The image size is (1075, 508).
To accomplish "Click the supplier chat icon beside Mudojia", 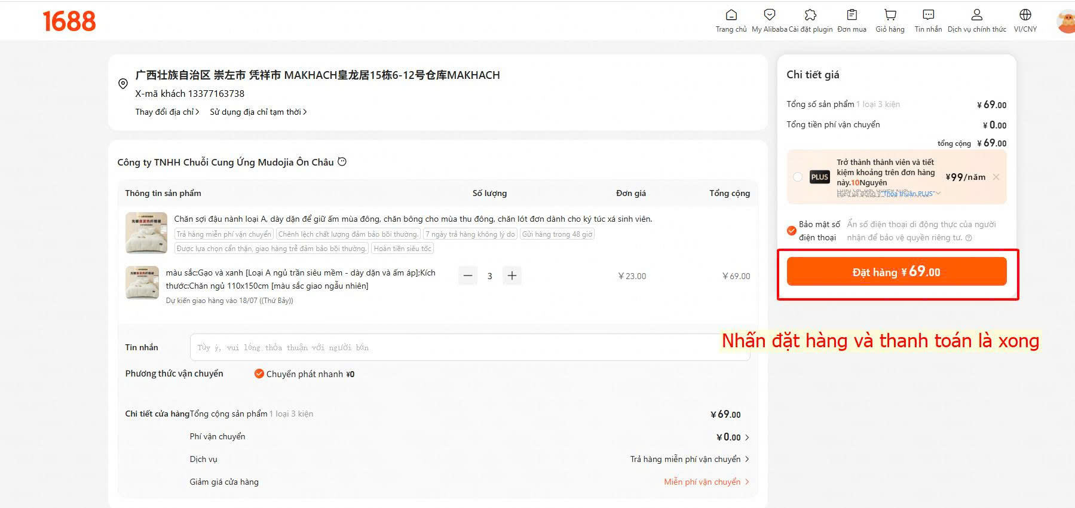I will tap(342, 162).
